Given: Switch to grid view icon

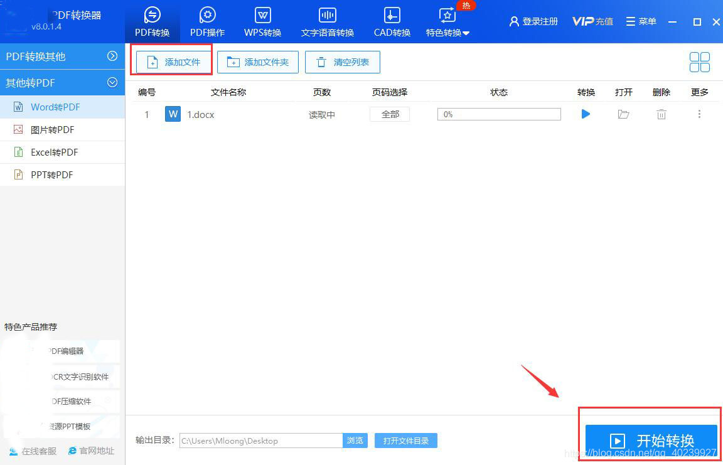Looking at the screenshot, I should 700,62.
